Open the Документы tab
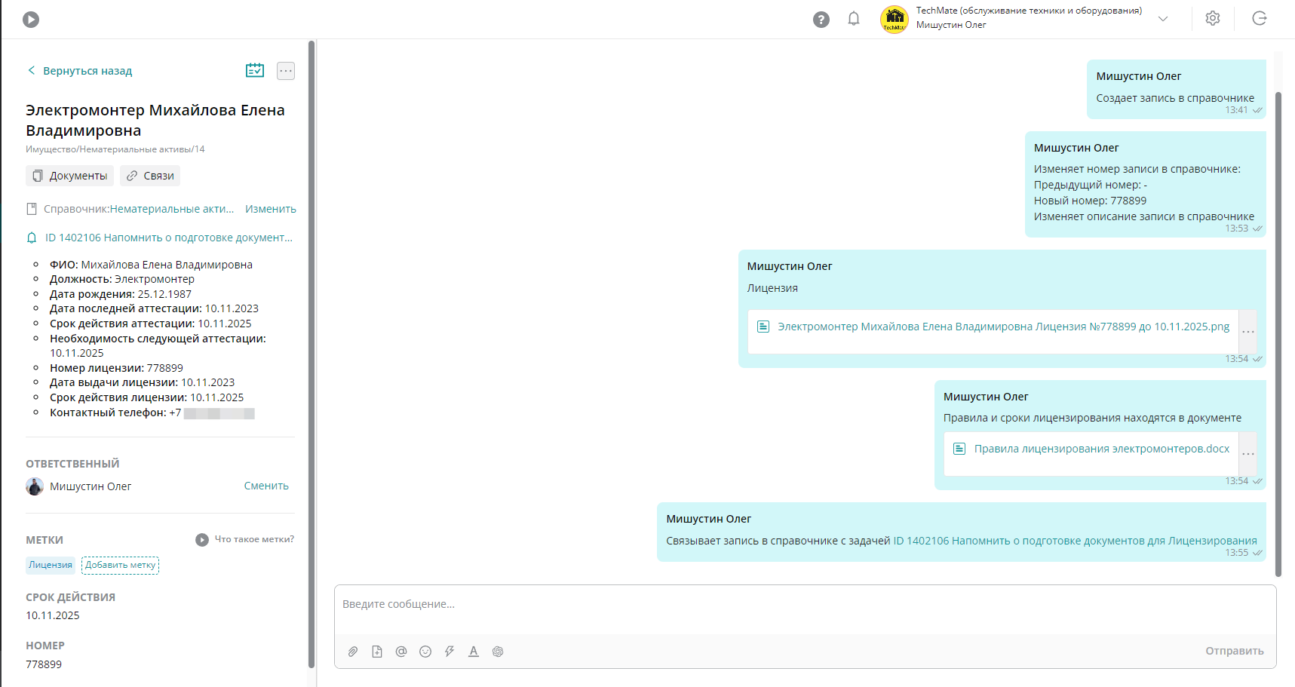Image resolution: width=1295 pixels, height=687 pixels. tap(69, 176)
